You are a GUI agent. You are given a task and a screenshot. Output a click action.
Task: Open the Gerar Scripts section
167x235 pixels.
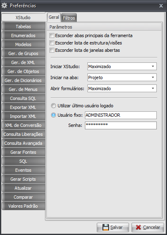click(x=23, y=179)
